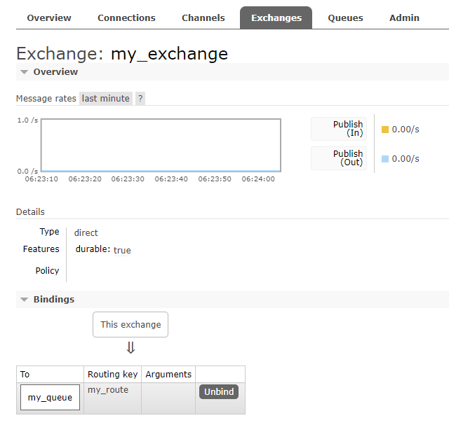Open the 'last minute' time range selector
The image size is (449, 425).
click(105, 99)
